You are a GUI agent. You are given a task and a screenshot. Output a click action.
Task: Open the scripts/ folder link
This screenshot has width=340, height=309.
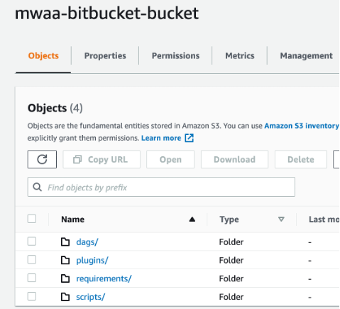[90, 297]
